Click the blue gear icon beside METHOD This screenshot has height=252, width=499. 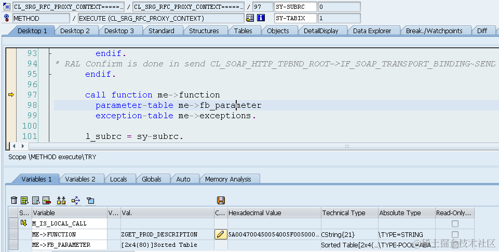click(x=7, y=18)
